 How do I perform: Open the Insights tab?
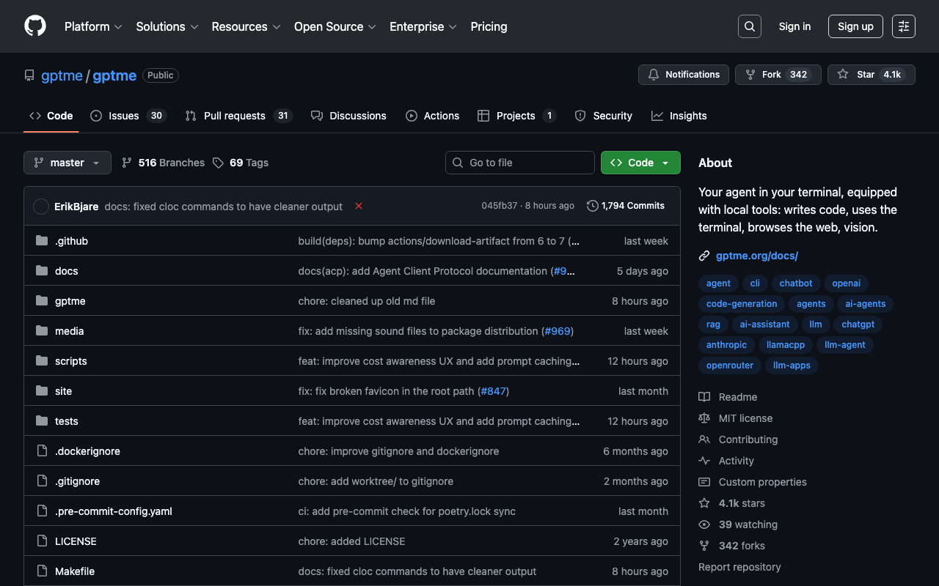tap(679, 116)
